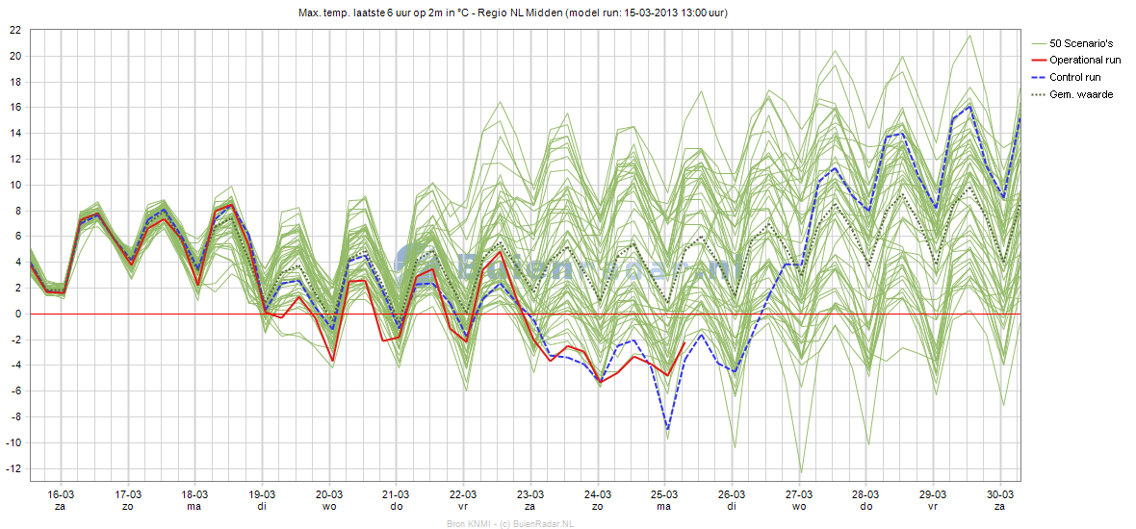The image size is (1136, 529).
Task: Click the '21-03 do' date label
Action: click(x=397, y=500)
